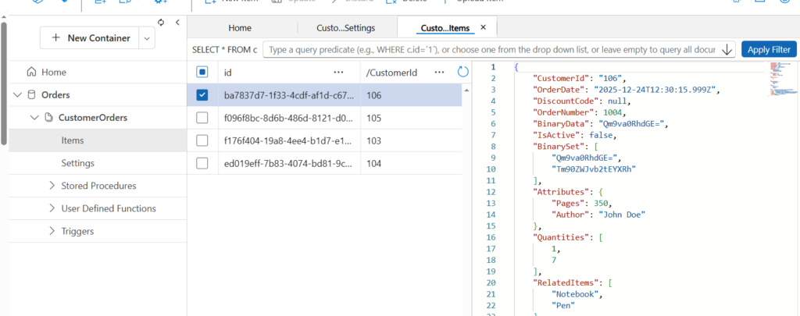The width and height of the screenshot is (800, 316).
Task: Collapse the resource tree panel
Action: point(177,23)
